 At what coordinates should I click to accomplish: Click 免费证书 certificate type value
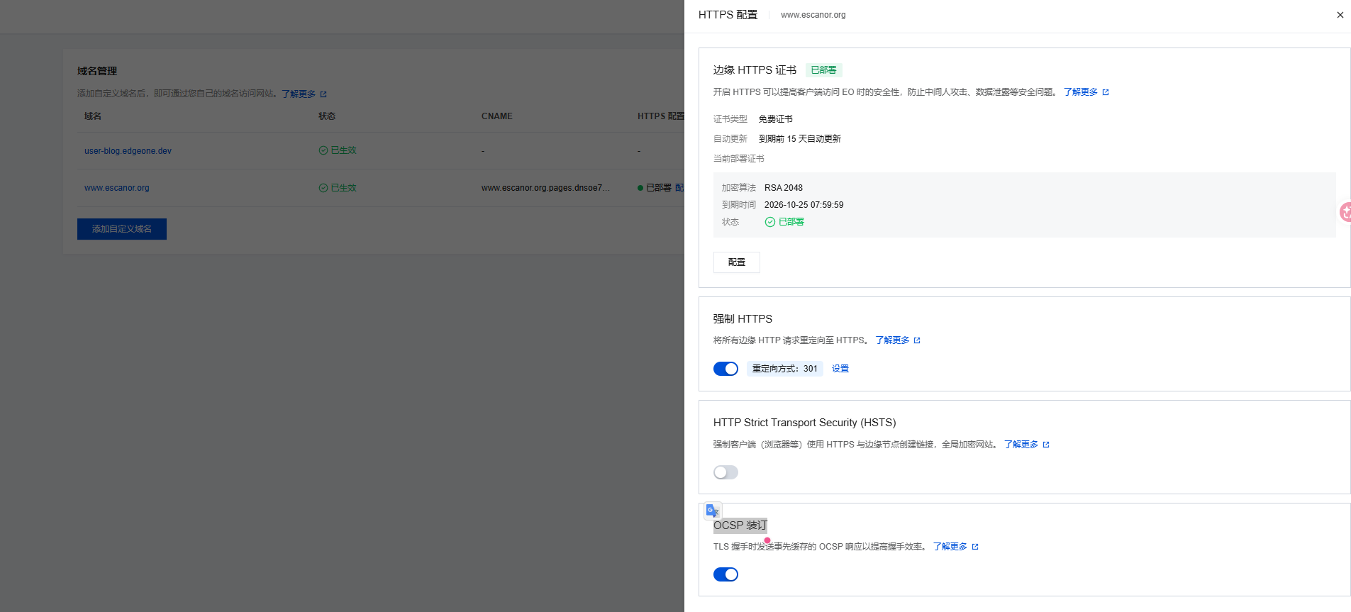click(776, 119)
